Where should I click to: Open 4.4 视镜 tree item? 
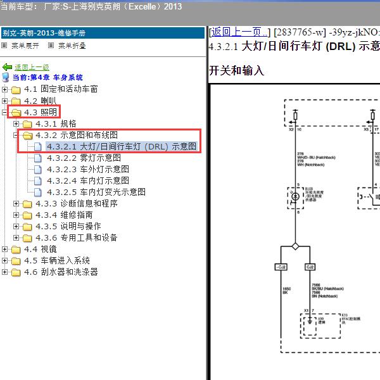point(41,249)
